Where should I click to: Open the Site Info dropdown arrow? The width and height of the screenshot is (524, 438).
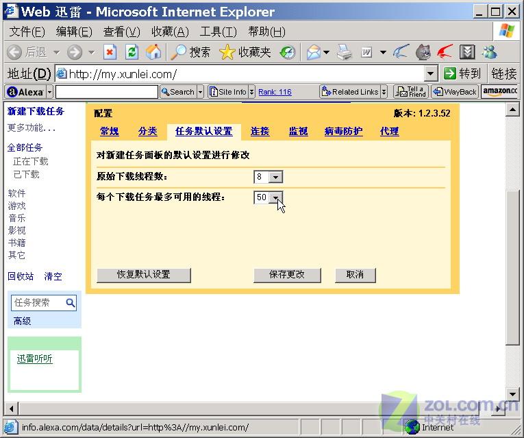tap(251, 92)
